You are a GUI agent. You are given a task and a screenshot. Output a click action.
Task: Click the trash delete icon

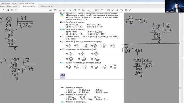pyautogui.click(x=126, y=10)
